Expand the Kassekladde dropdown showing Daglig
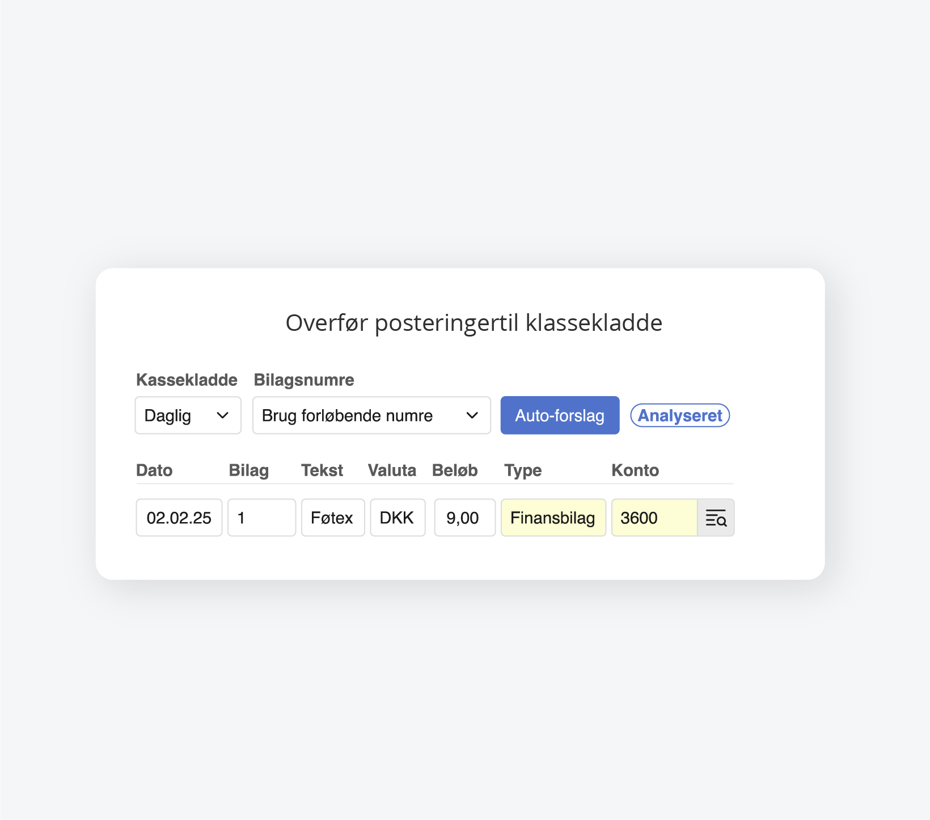 (x=188, y=415)
